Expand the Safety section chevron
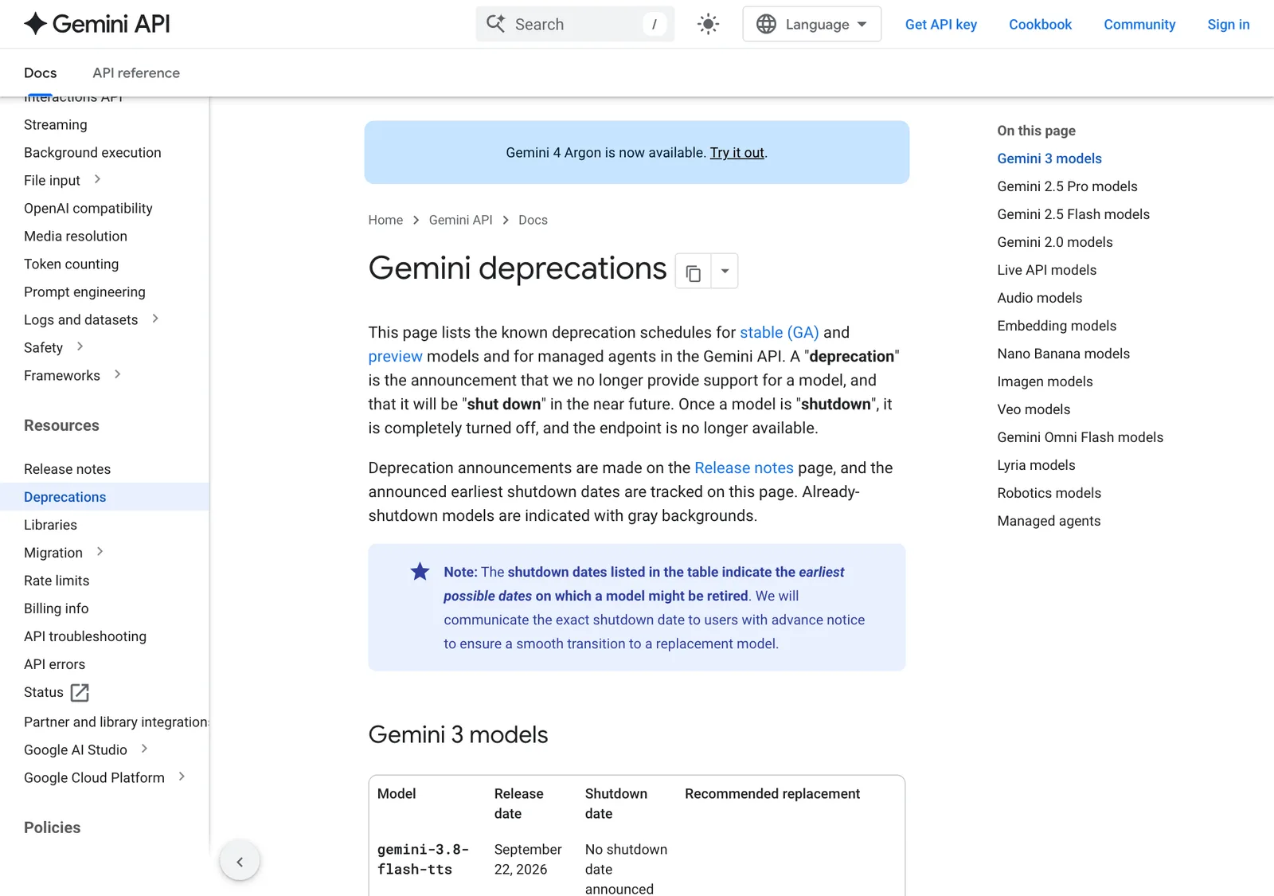1274x896 pixels. coord(80,346)
